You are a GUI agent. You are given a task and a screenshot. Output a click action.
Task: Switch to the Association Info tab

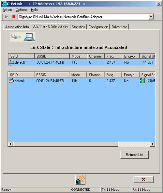(17, 27)
